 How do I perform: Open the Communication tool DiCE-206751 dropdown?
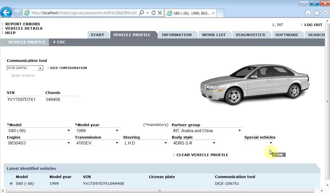pyautogui.click(x=25, y=68)
